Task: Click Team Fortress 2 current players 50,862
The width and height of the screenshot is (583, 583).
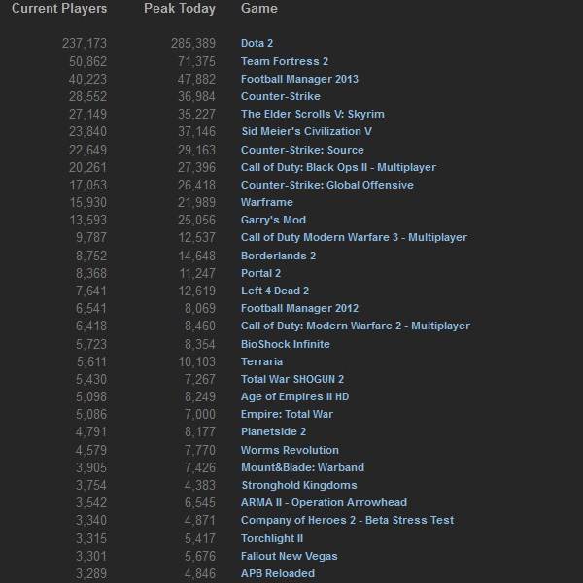Action: click(x=87, y=61)
